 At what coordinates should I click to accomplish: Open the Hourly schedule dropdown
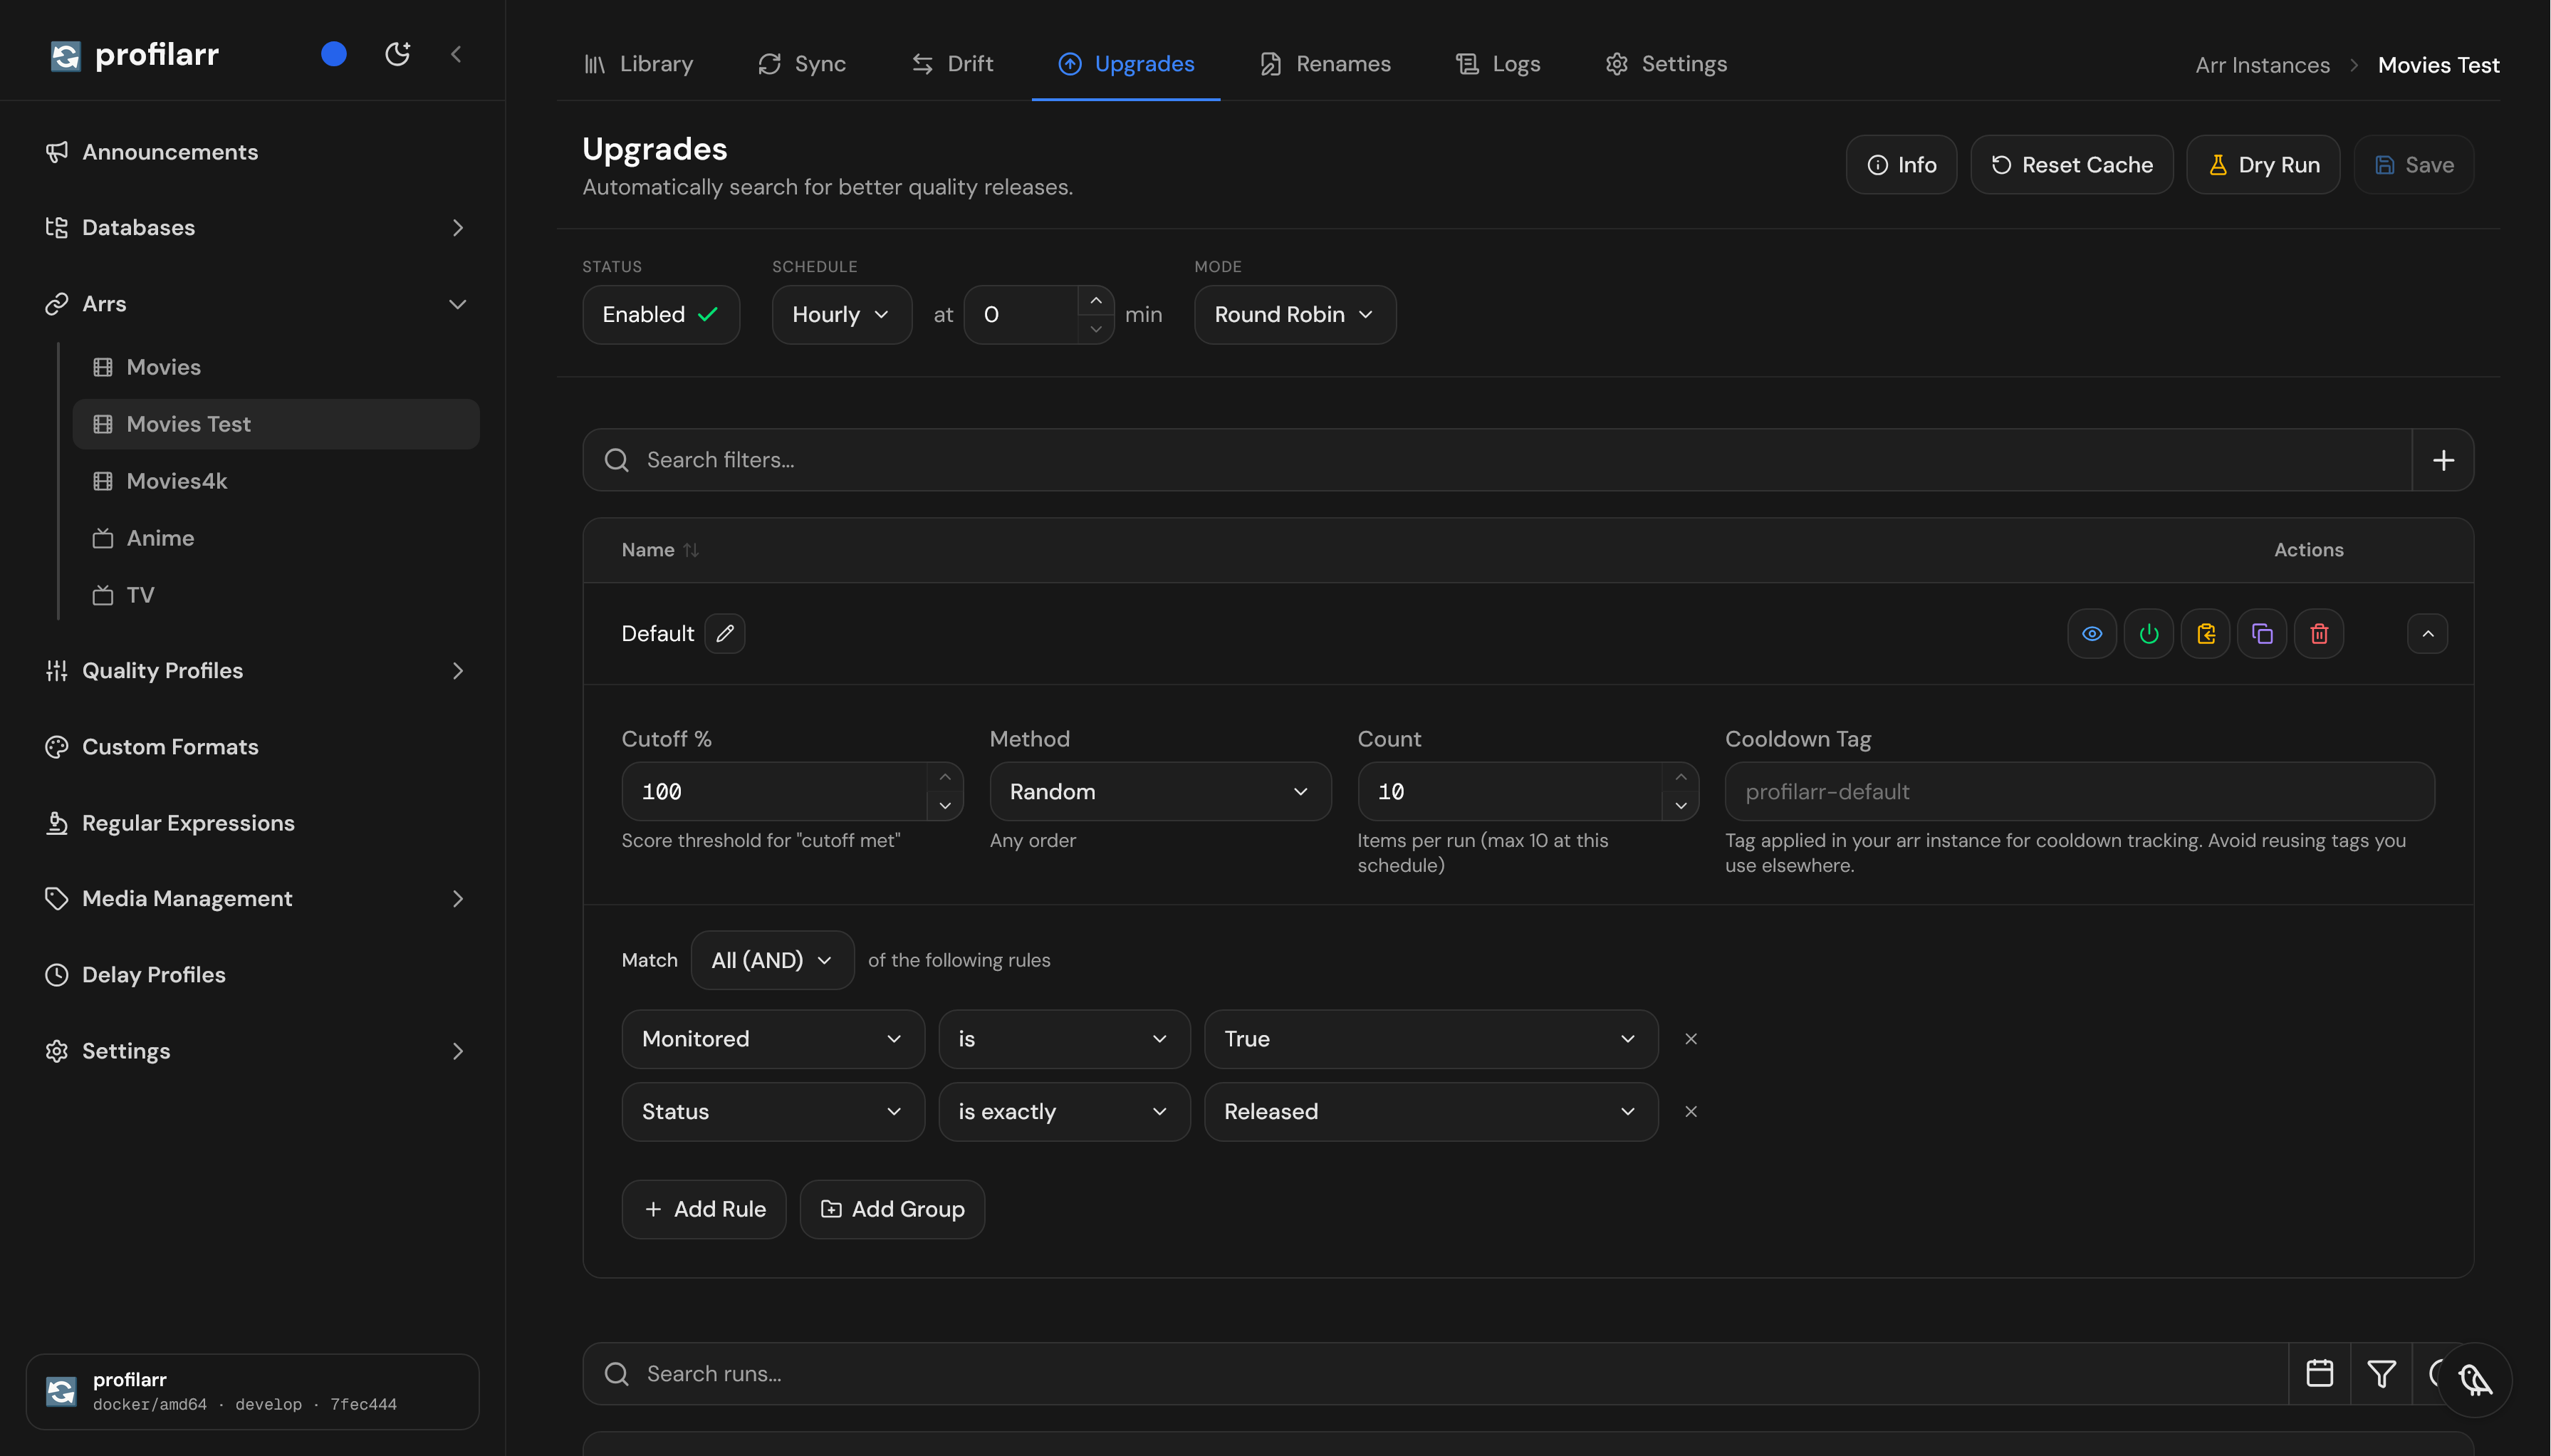842,315
